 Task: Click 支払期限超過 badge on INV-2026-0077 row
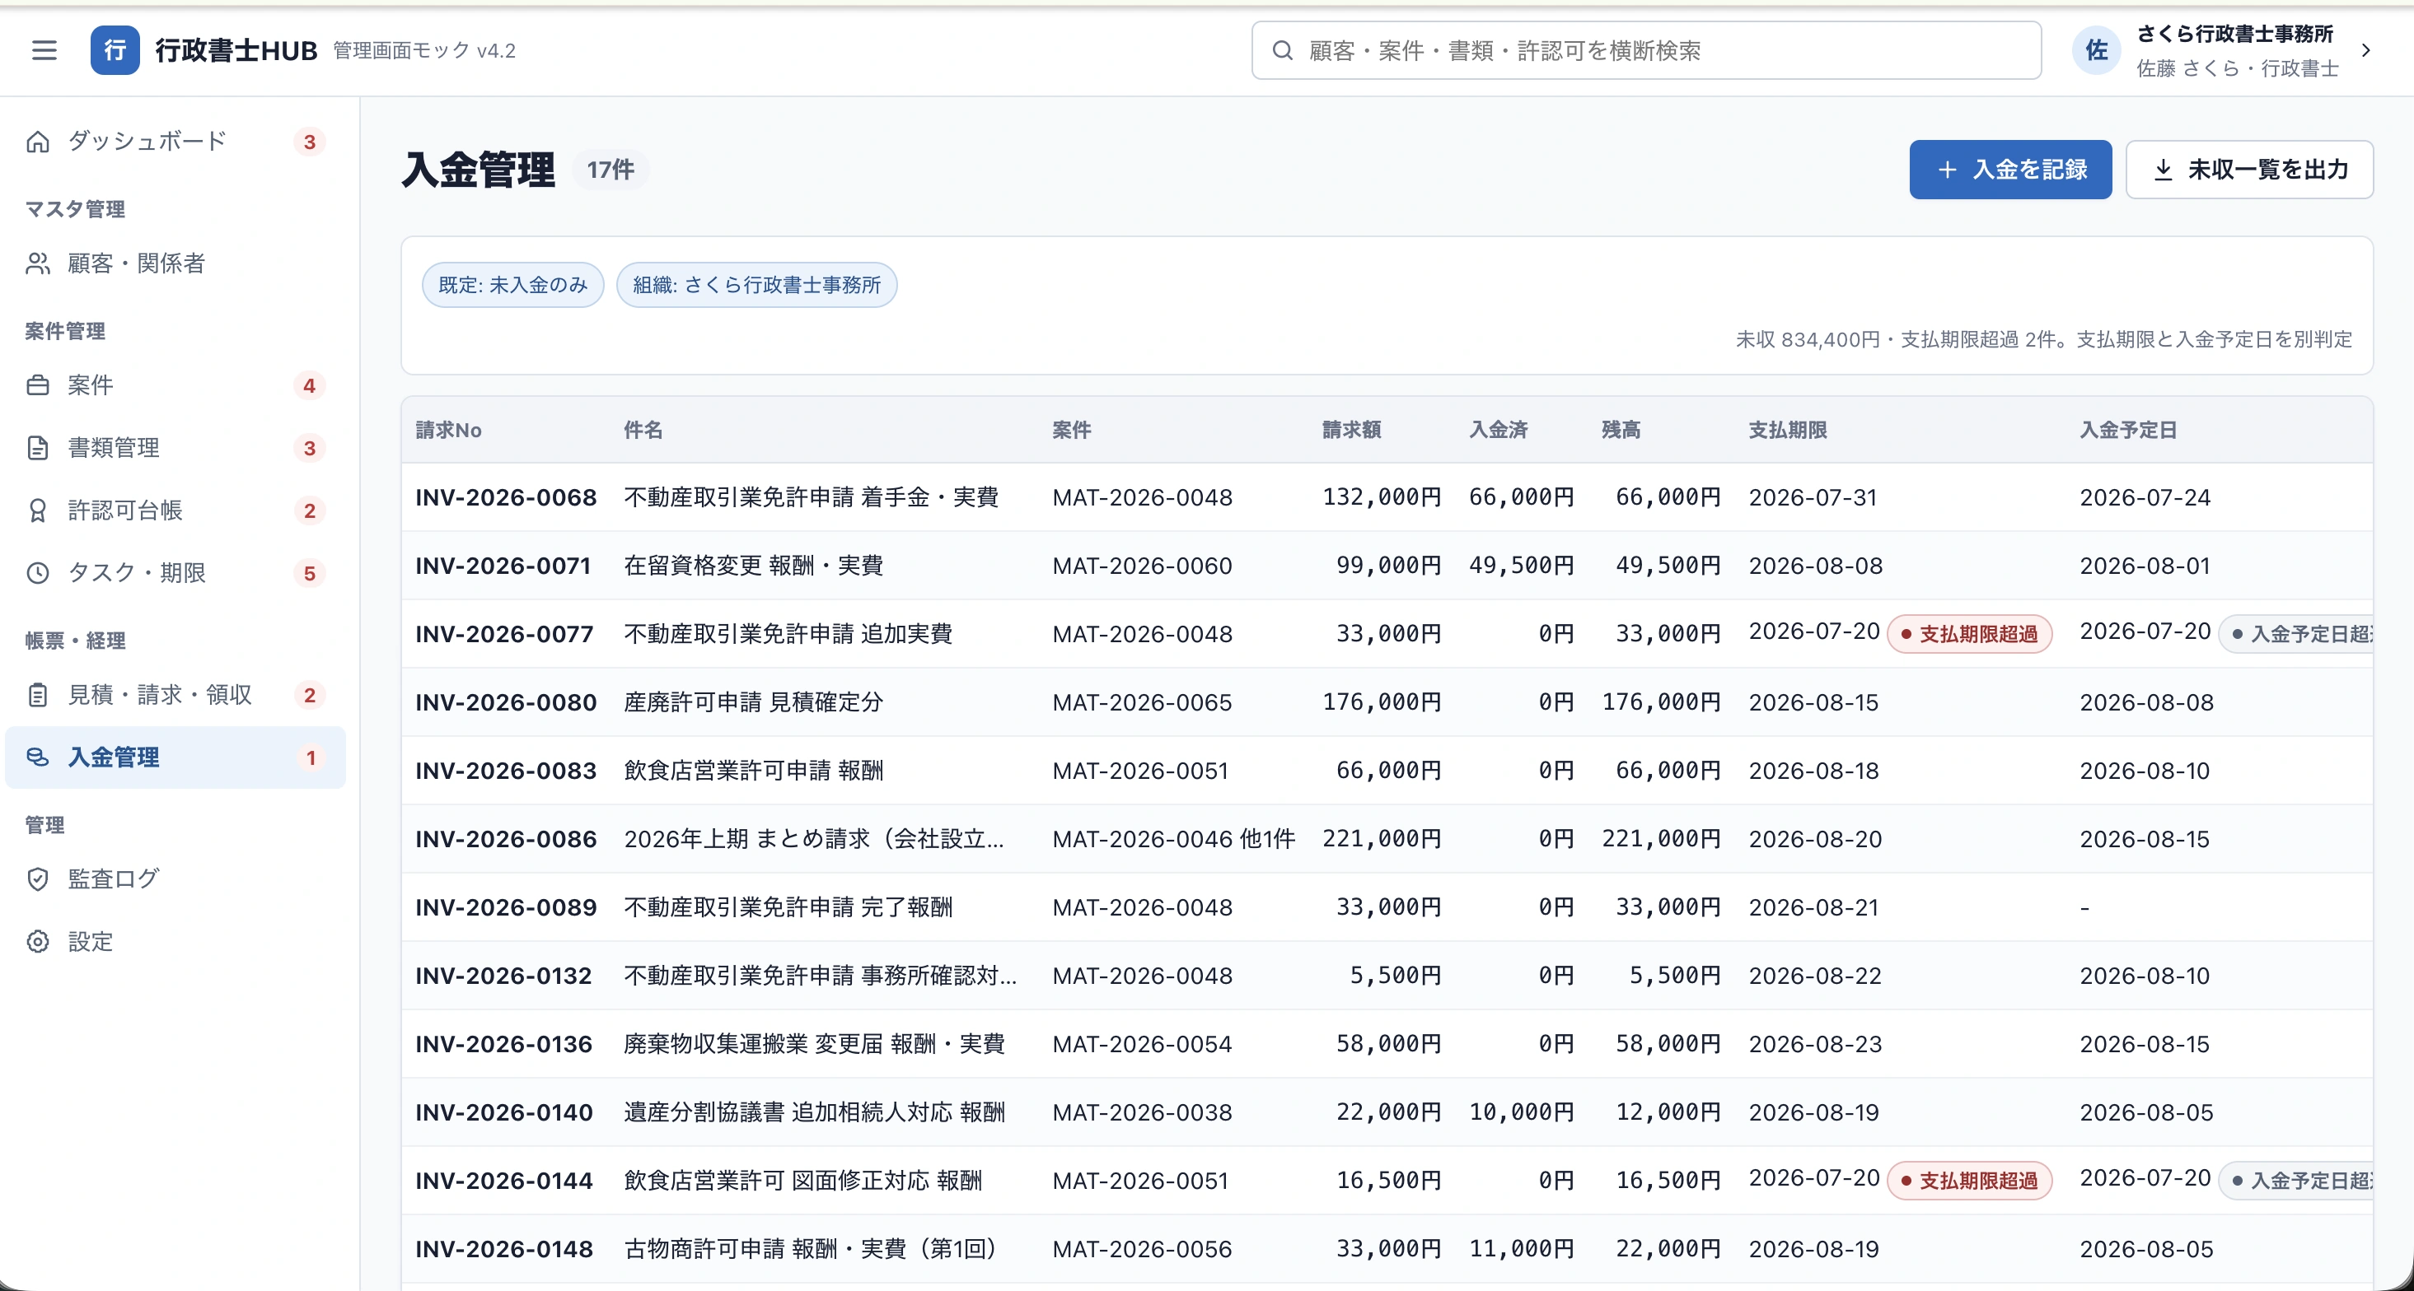(x=1969, y=634)
